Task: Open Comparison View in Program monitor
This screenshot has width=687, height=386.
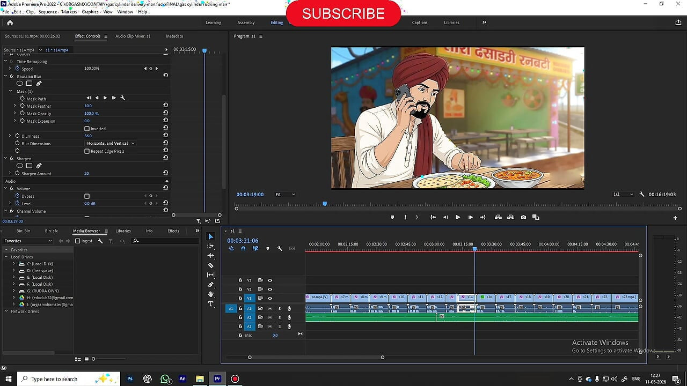Action: point(536,217)
